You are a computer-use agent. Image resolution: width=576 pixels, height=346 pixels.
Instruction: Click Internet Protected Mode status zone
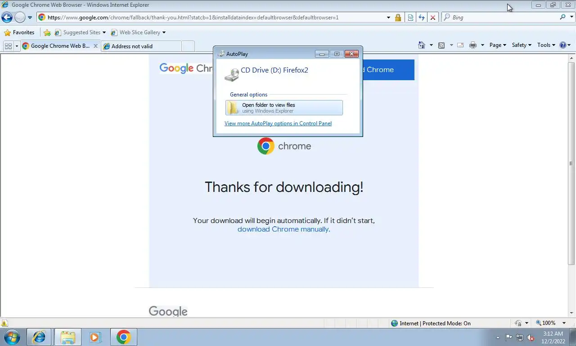tap(431, 323)
